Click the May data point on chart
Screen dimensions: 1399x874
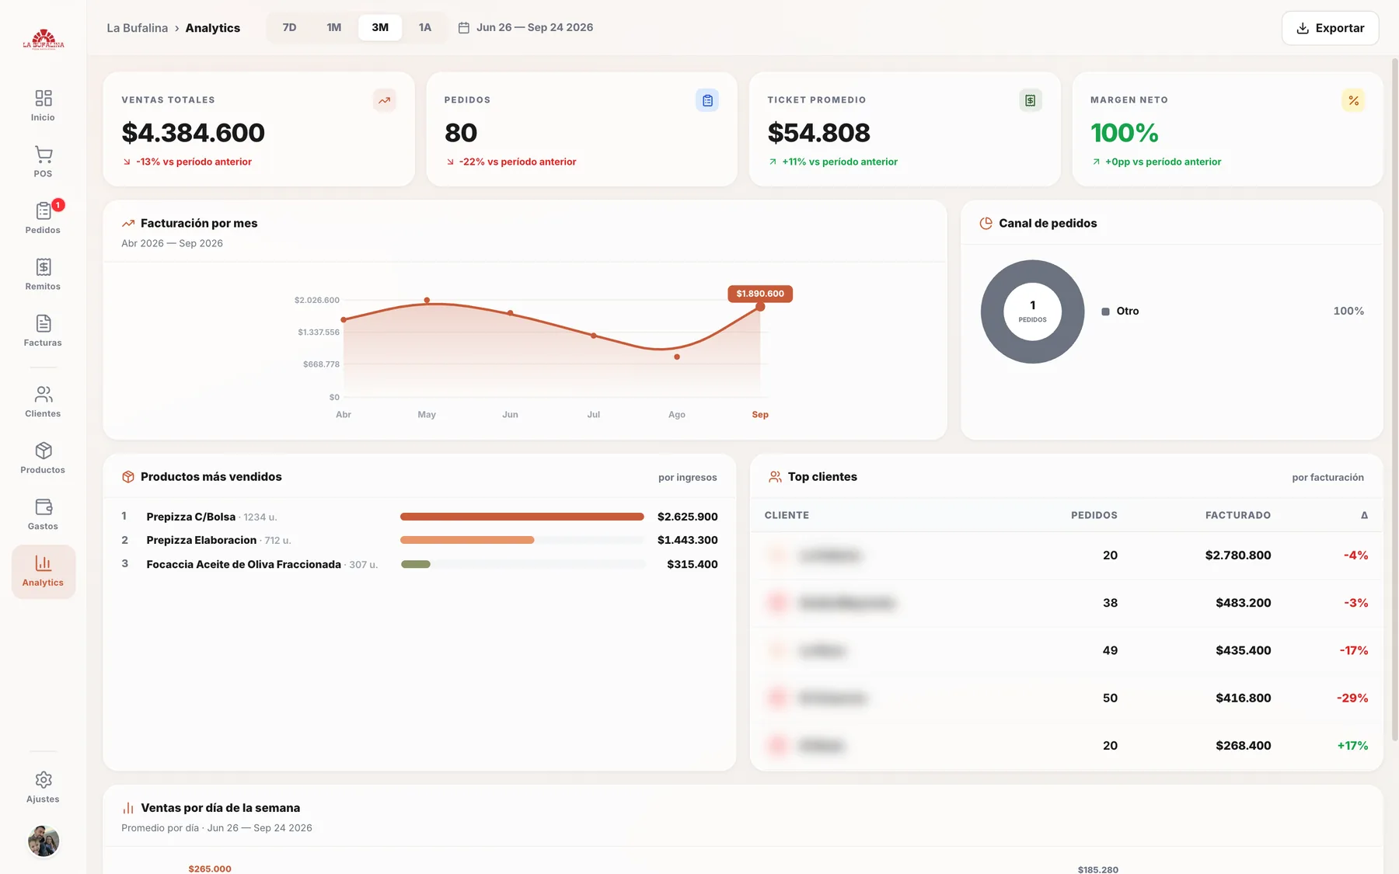coord(427,300)
